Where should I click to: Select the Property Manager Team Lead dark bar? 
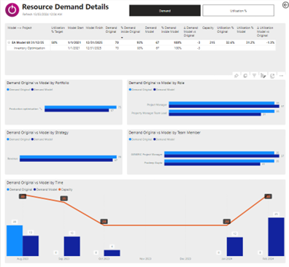[x=215, y=115]
